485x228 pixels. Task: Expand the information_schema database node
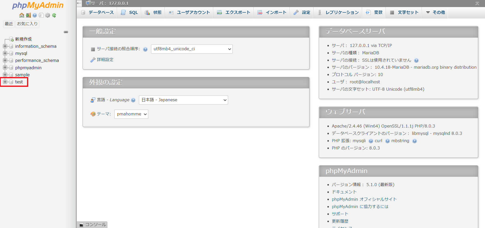pos(5,46)
